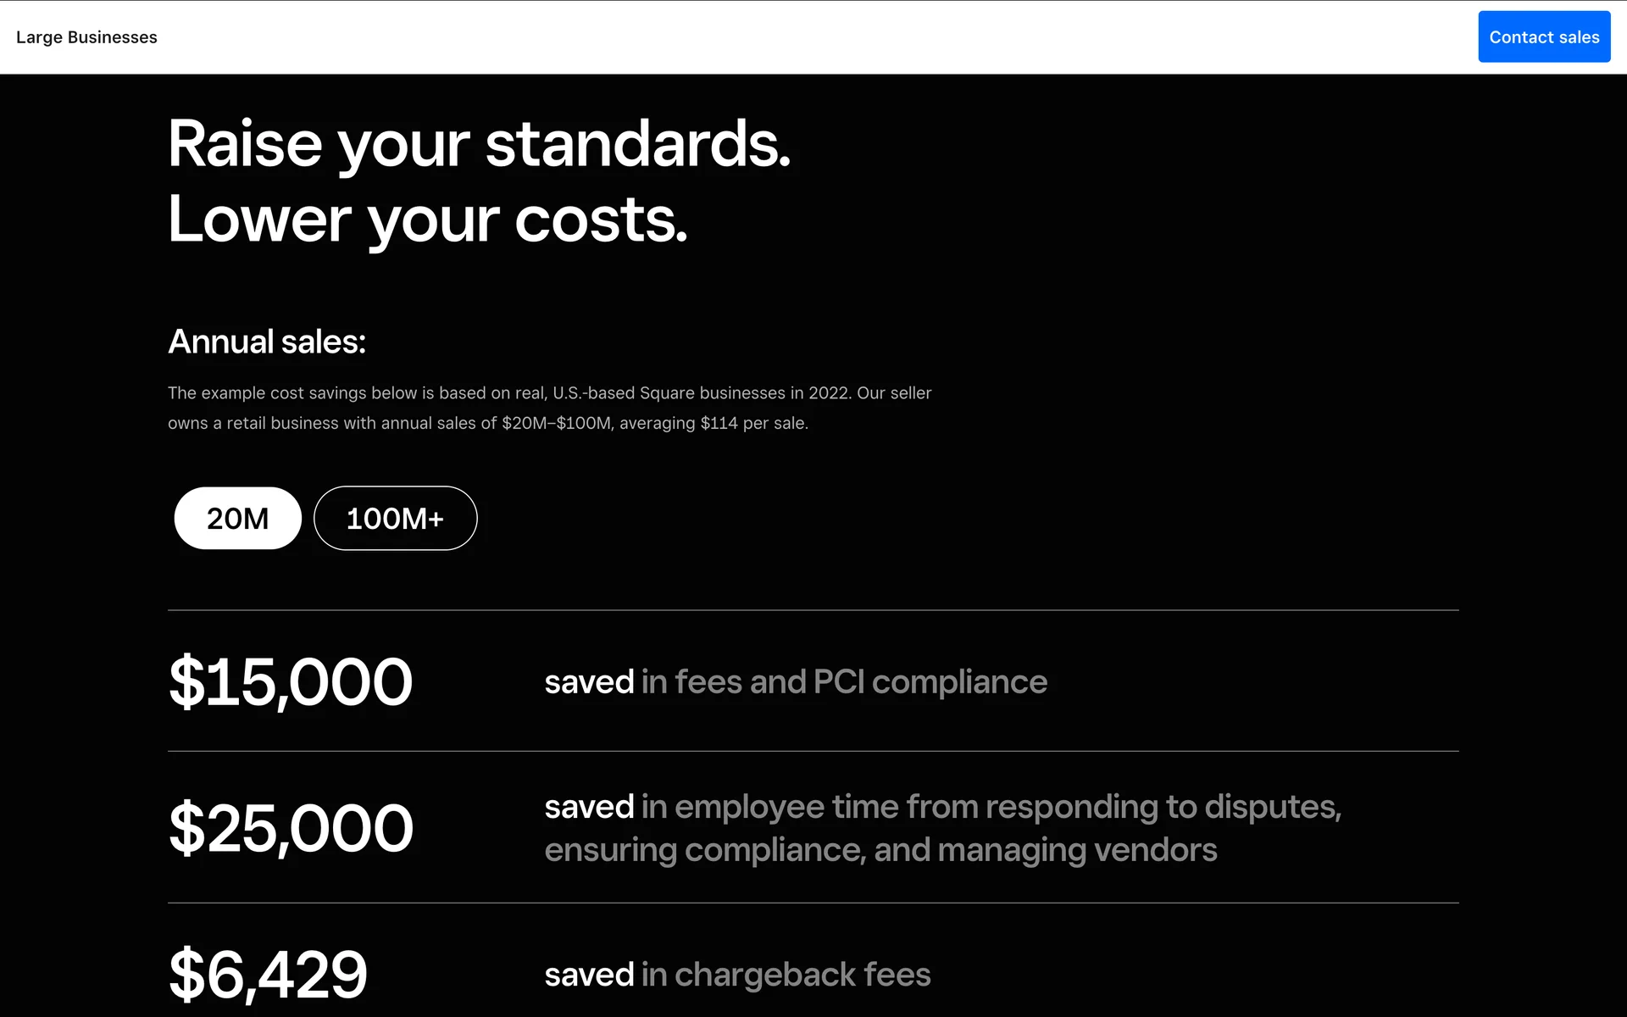Screen dimensions: 1627x1017
Task: Click the "in fees and PCI compliance" text
Action: pyautogui.click(x=844, y=682)
